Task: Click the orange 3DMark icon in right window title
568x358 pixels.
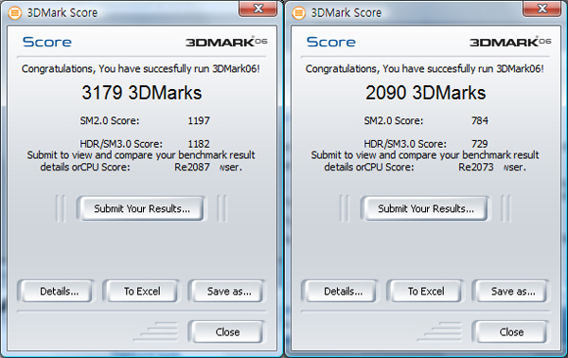Action: tap(299, 13)
